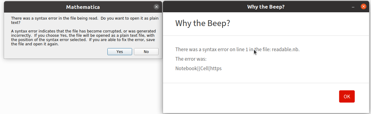
Task: Choose No in the Mathematica dialog
Action: 146,51
